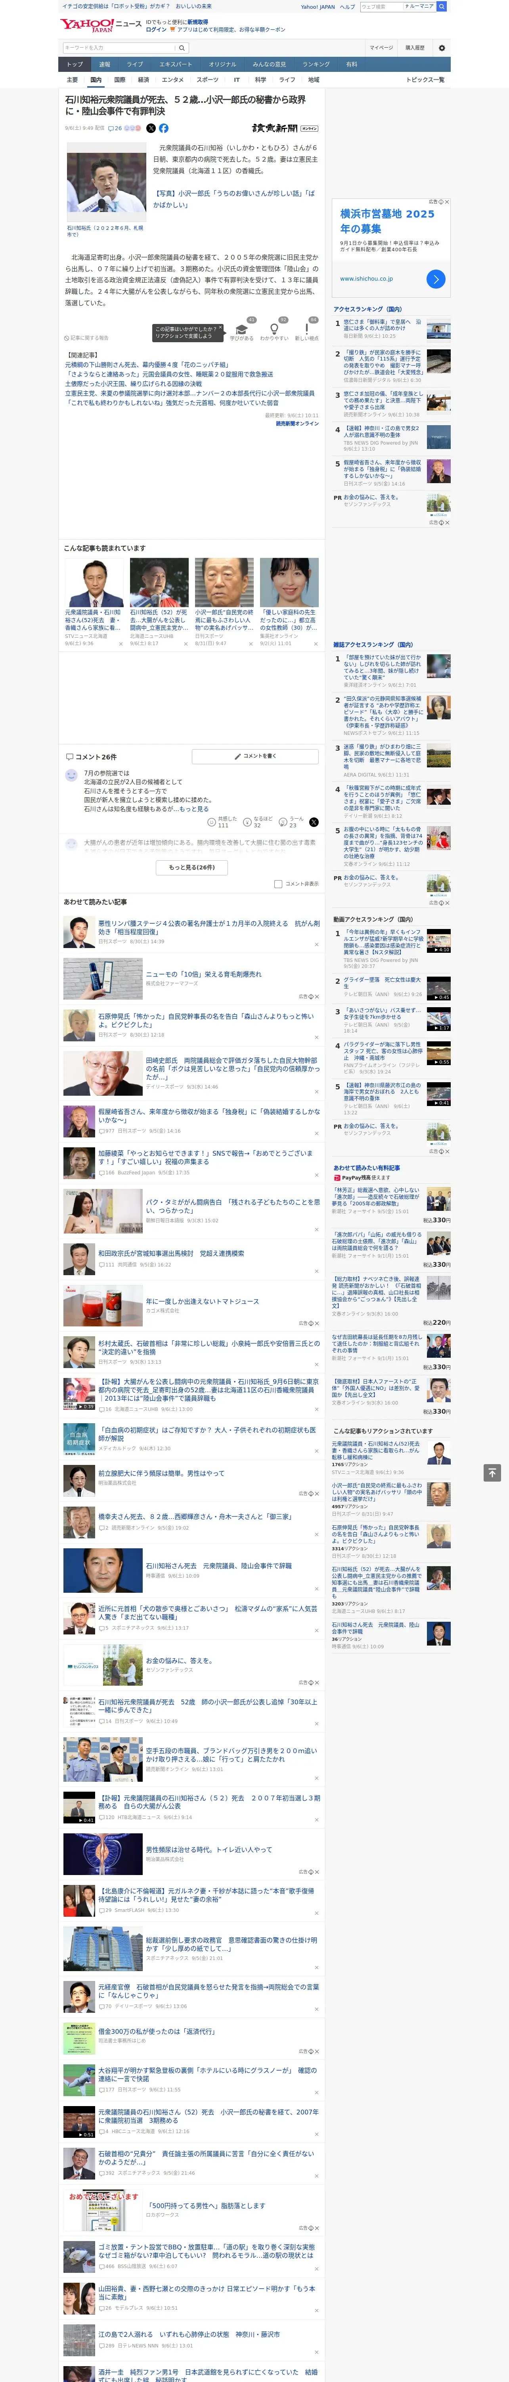Share the article on Facebook
The image size is (509, 2382).
coord(163,129)
